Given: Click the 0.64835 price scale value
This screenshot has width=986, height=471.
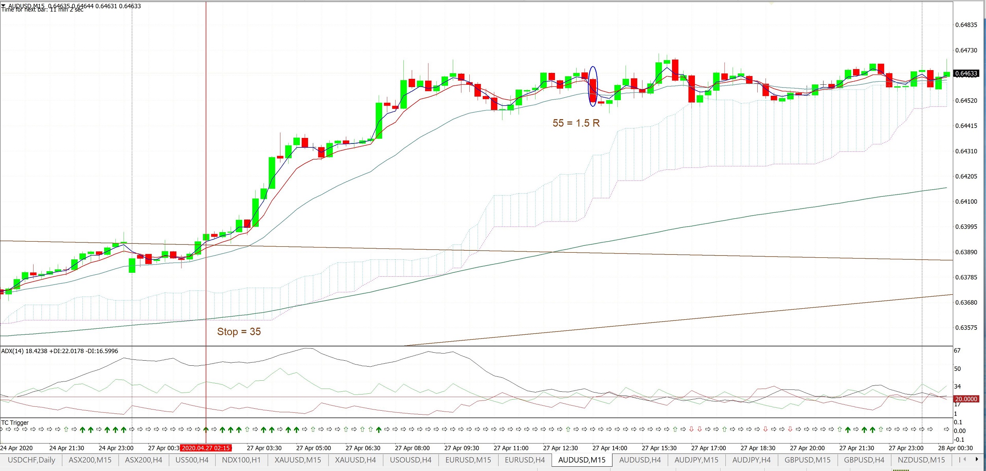Looking at the screenshot, I should point(966,25).
